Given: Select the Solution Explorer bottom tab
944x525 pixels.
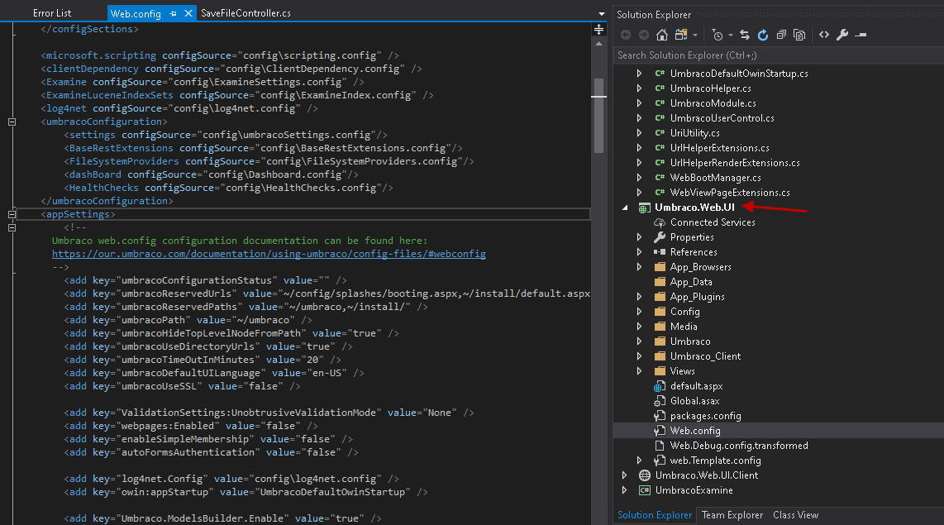Looking at the screenshot, I should [655, 515].
